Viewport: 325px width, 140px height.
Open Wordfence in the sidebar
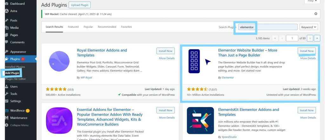click(x=18, y=111)
